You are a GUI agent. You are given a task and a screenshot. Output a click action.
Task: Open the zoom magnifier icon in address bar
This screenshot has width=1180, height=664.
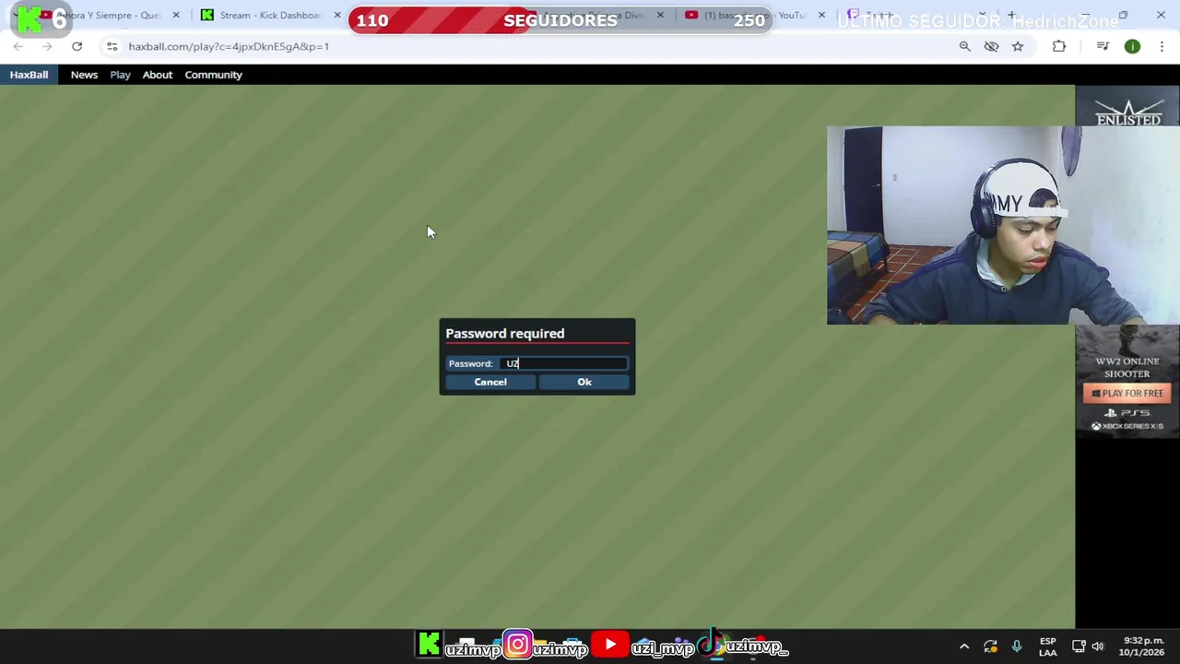click(x=964, y=46)
